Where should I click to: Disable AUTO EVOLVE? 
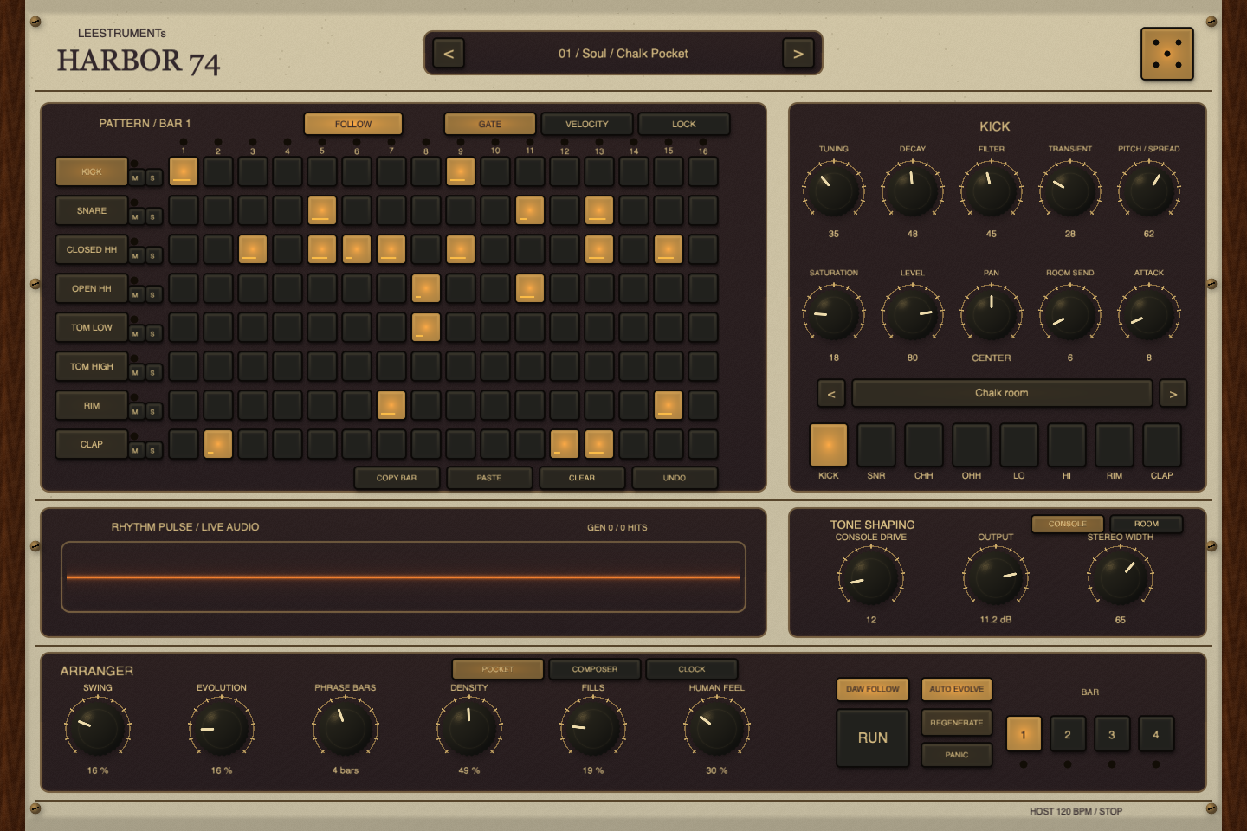coord(957,689)
